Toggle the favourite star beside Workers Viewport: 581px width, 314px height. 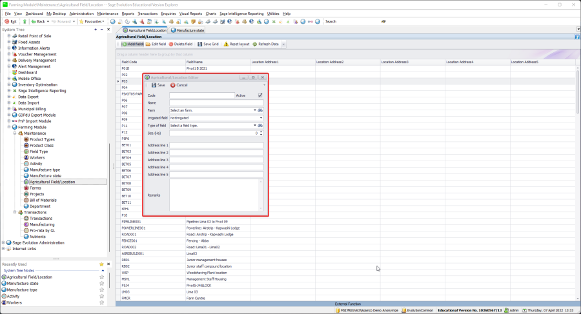101,302
